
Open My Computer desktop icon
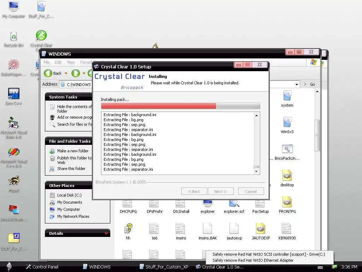click(x=13, y=9)
